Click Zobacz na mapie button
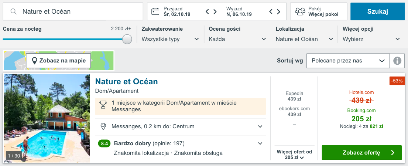This screenshot has height=166, width=408. (58, 61)
